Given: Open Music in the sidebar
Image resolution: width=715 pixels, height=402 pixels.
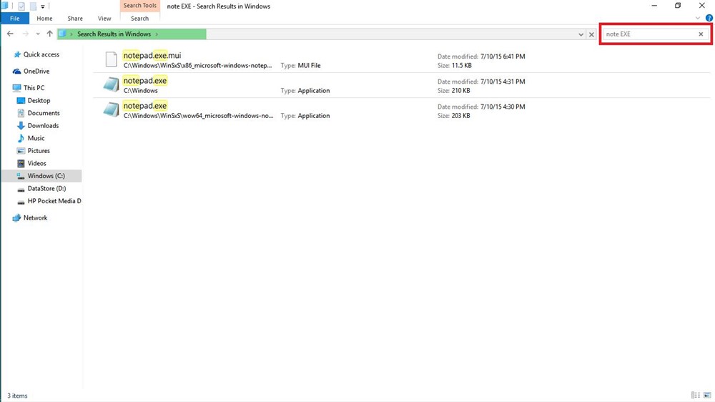Looking at the screenshot, I should click(36, 138).
